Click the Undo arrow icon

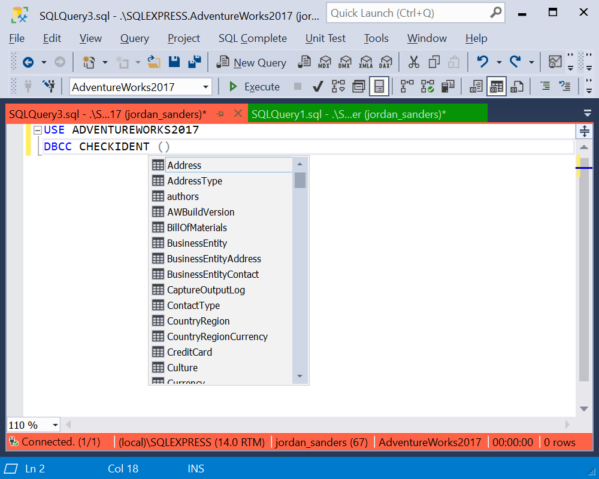click(482, 62)
